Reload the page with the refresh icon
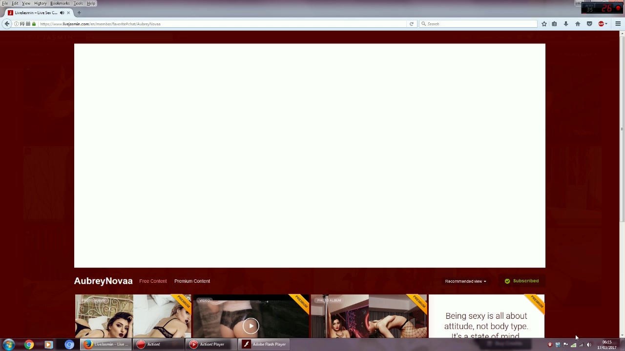Screen dimensions: 625x351 pos(412,24)
